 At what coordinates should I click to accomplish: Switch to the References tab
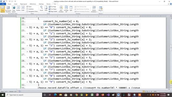33,4
